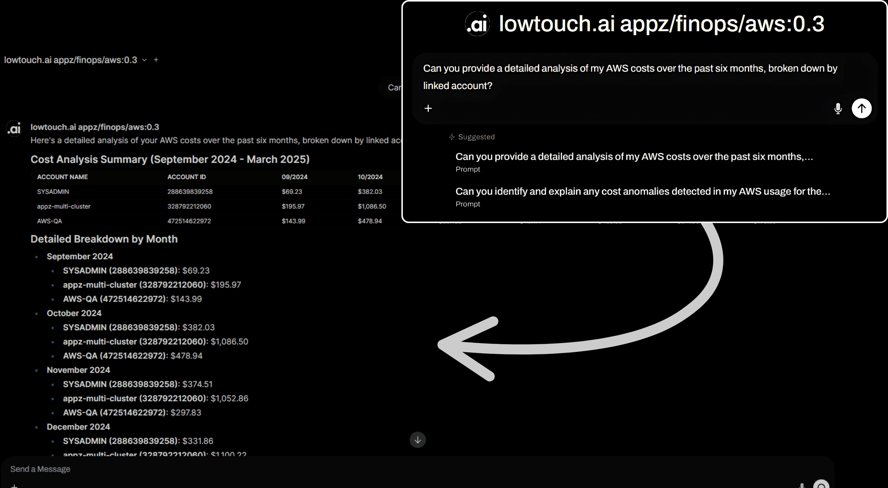Click the October 2024 list heading
888x488 pixels.
74,313
